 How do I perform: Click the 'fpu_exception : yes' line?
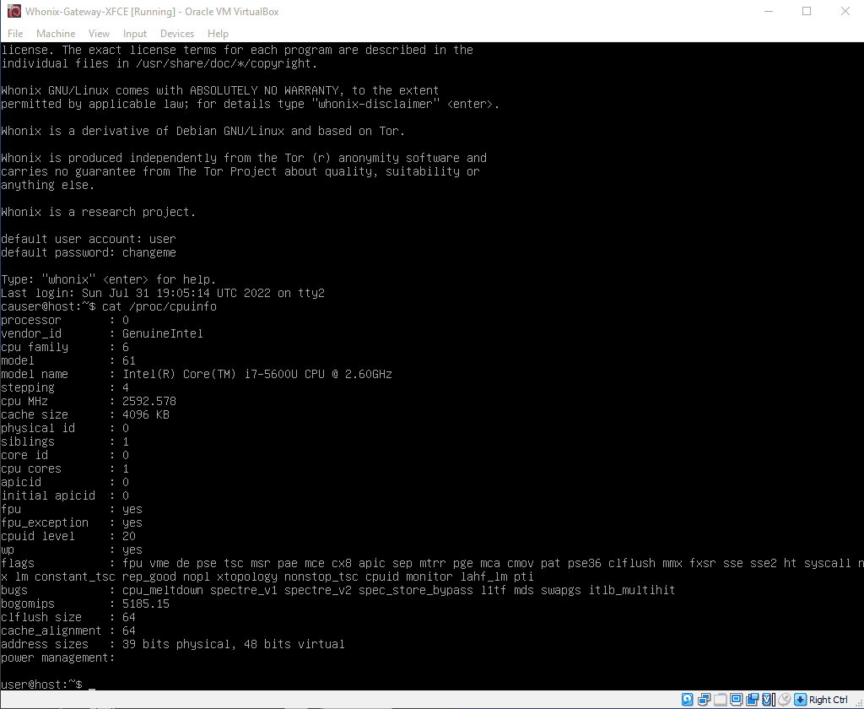[x=72, y=522]
